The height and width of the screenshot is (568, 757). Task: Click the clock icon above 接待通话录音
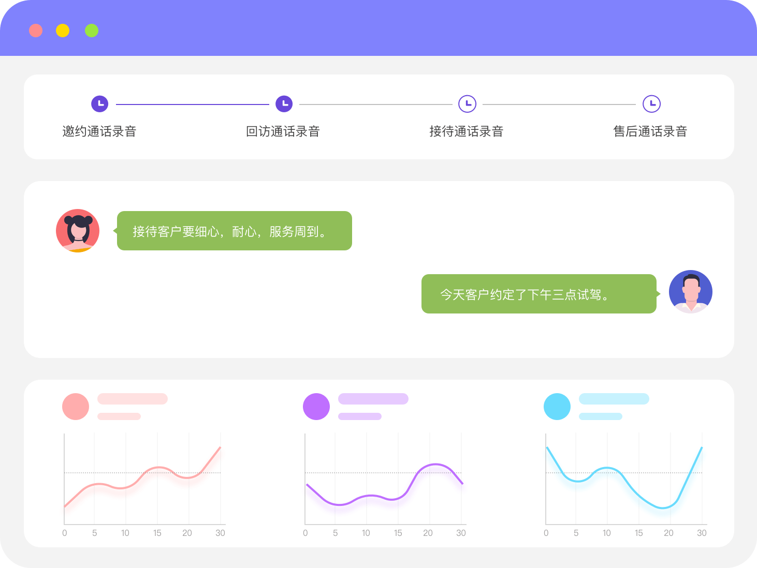point(468,104)
